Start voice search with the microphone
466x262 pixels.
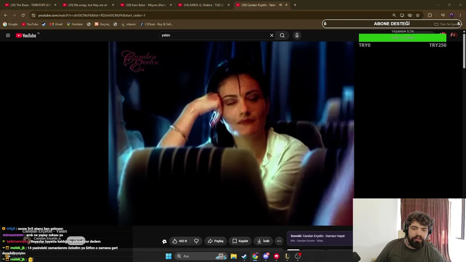click(x=297, y=35)
